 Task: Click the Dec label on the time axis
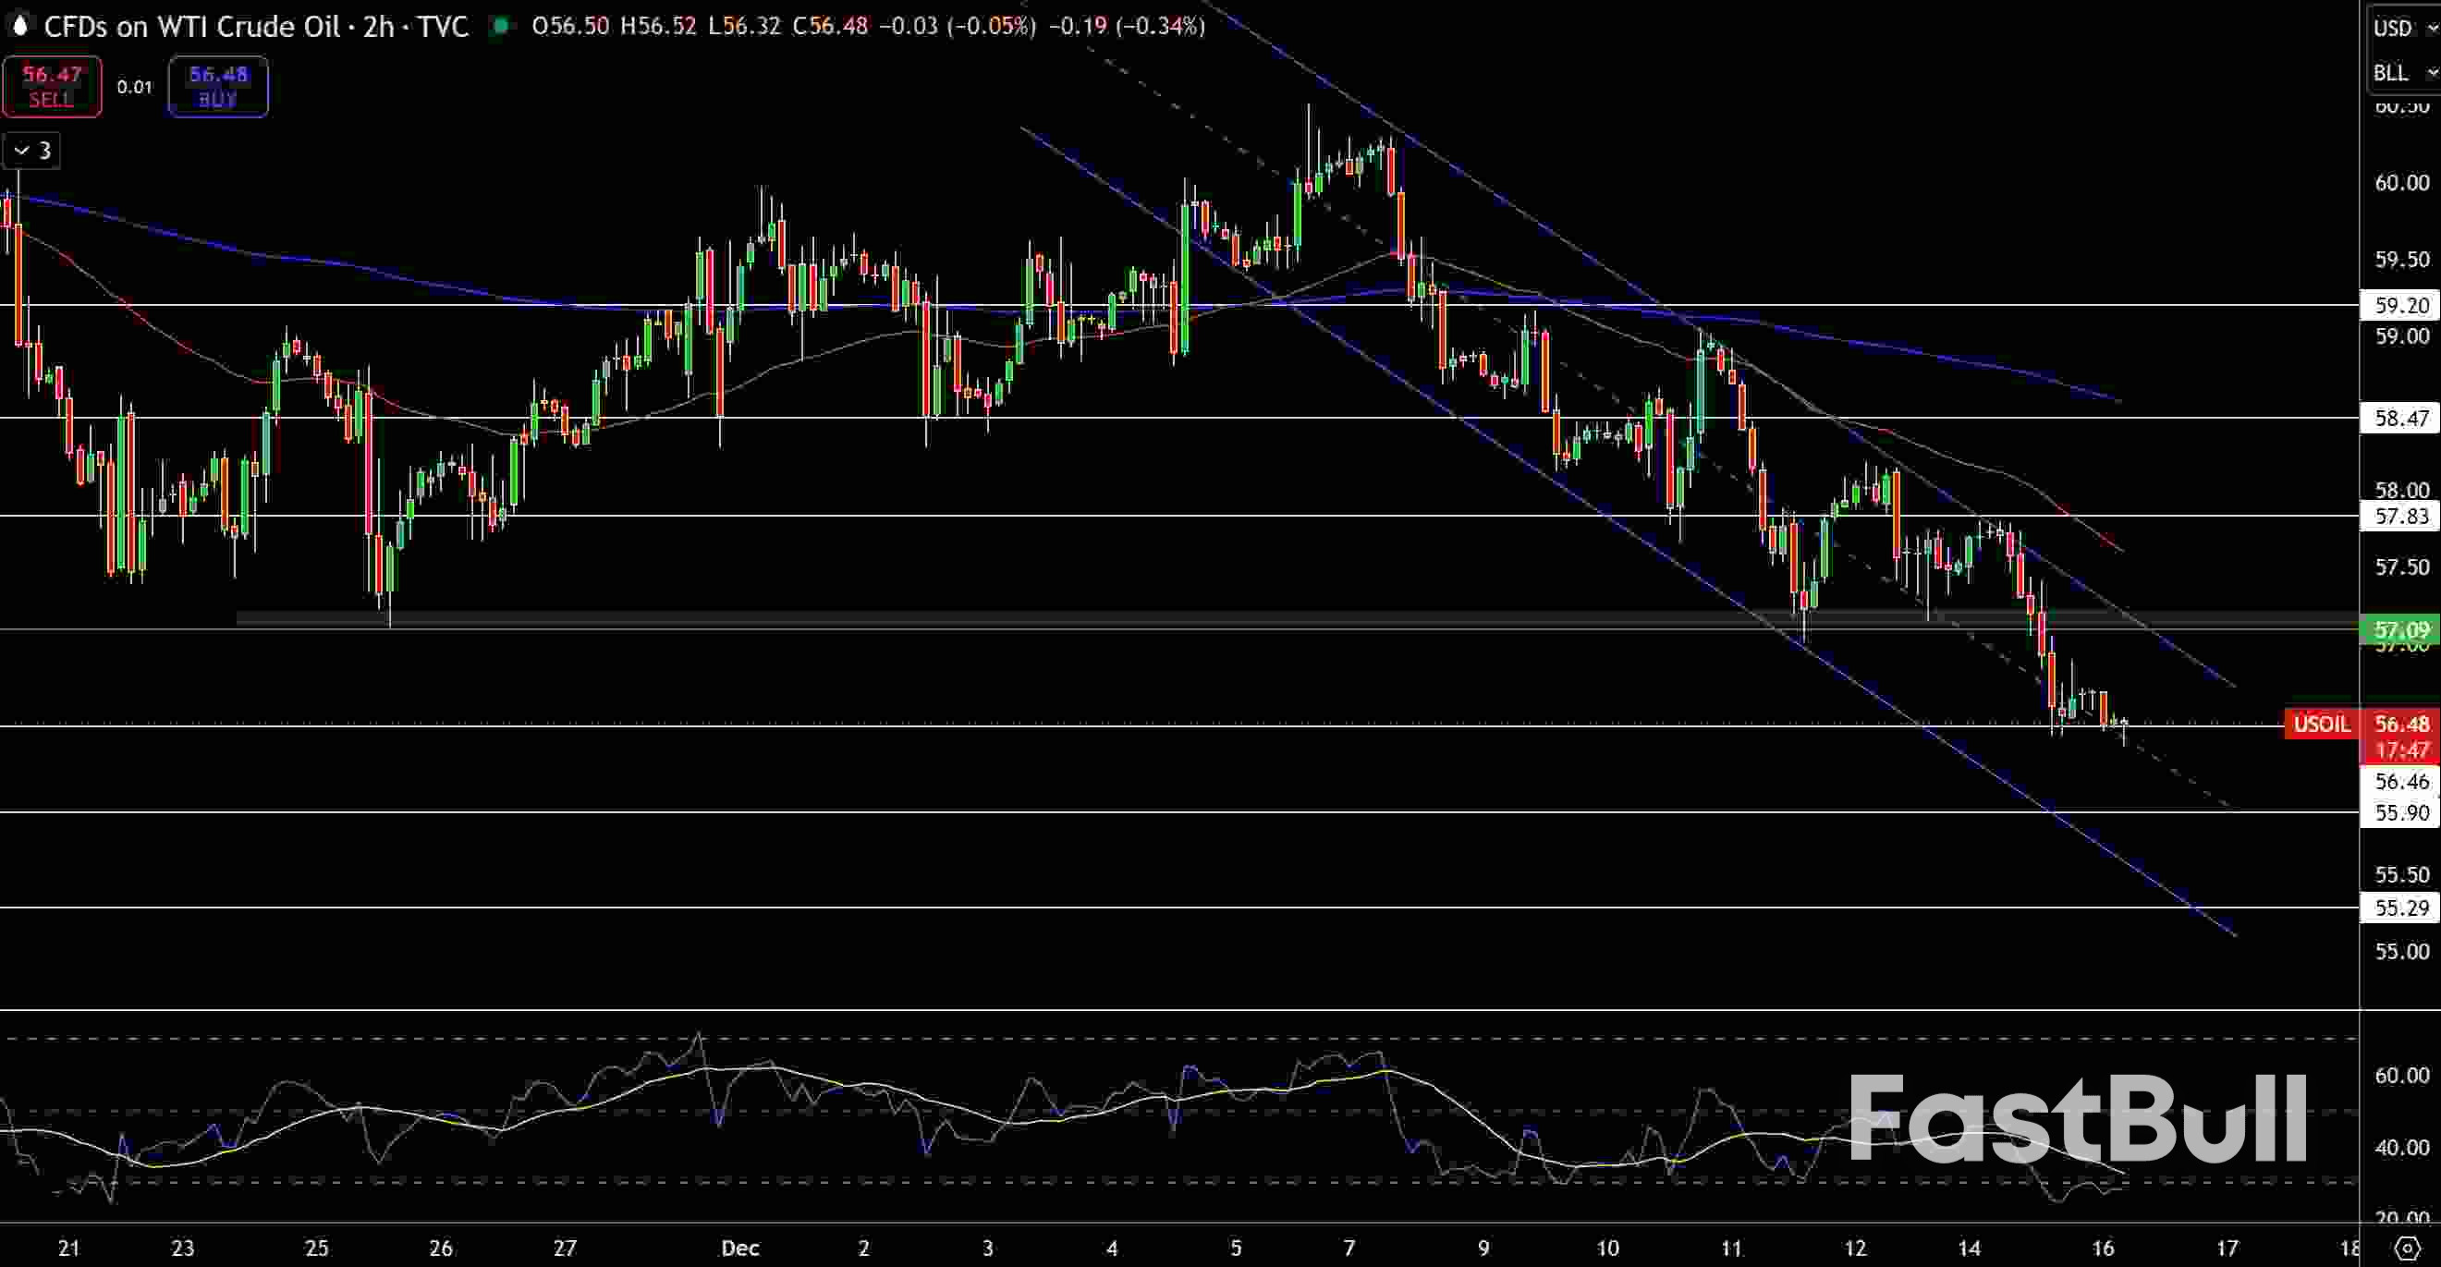tap(739, 1249)
